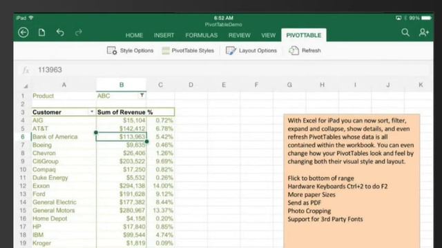Viewport: 442px width, 248px height.
Task: Switch to the REVIEW tab
Action: click(240, 35)
